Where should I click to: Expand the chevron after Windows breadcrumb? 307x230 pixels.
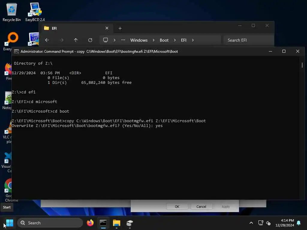coord(153,40)
